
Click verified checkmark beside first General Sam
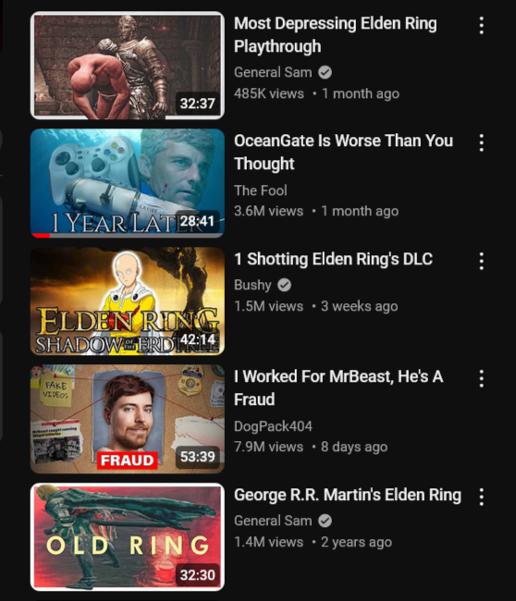325,72
